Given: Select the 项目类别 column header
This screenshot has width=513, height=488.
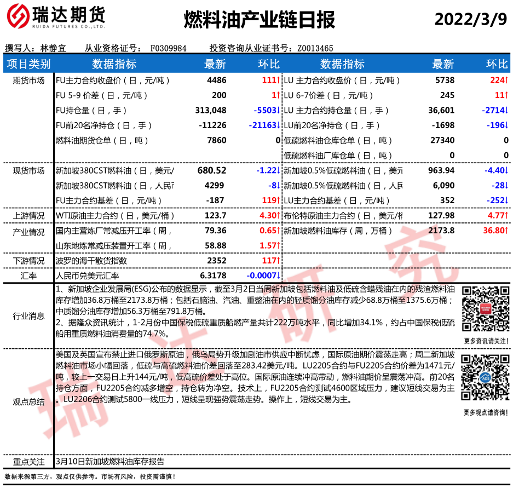Looking at the screenshot, I should click(28, 64).
